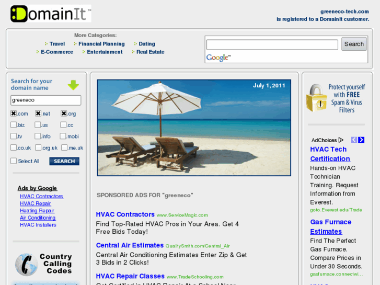
Task: Tick the Select All checkbox
Action: point(14,161)
